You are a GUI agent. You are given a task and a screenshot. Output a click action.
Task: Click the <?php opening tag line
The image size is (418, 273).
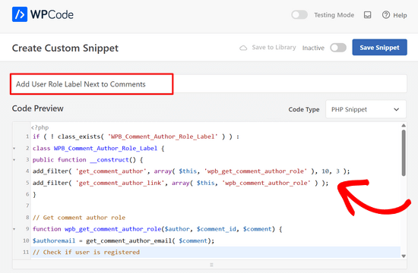pos(40,127)
